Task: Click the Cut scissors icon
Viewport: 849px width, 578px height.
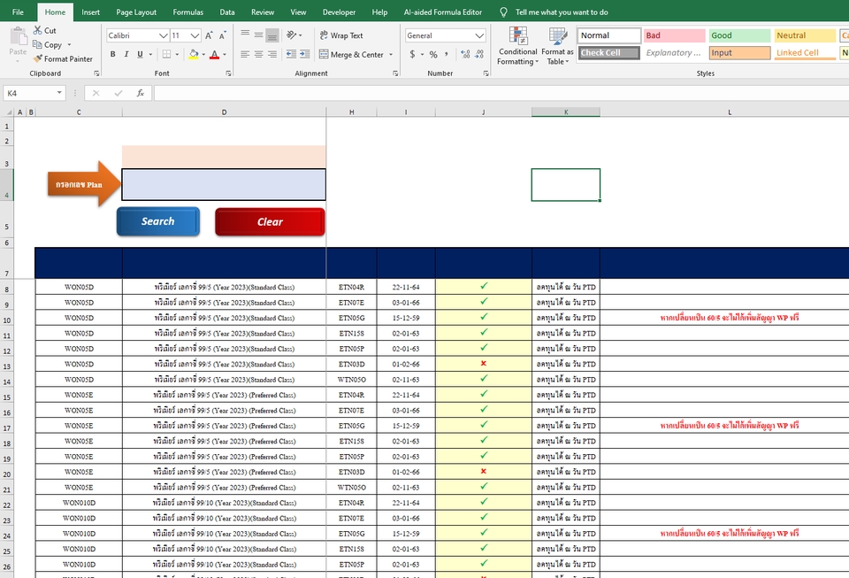Action: 35,29
